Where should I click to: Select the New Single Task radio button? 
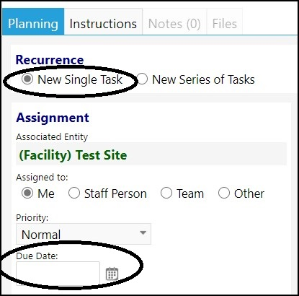[27, 79]
